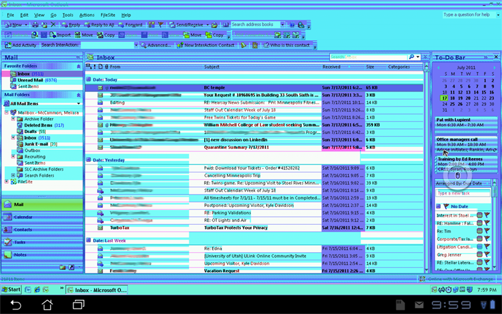The height and width of the screenshot is (314, 502).
Task: Expand the Archive Folder tree node
Action: pyautogui.click(x=13, y=119)
